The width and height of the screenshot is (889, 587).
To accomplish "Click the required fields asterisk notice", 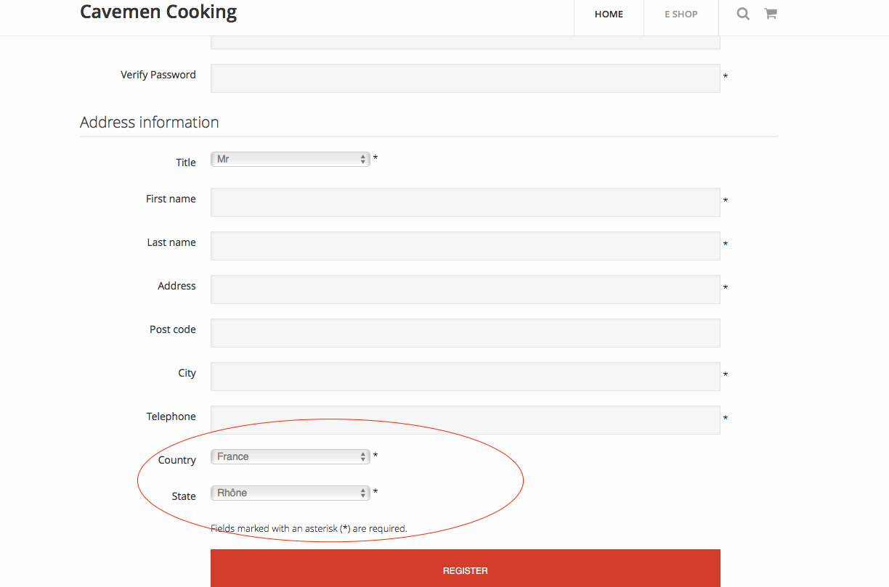I will (309, 528).
